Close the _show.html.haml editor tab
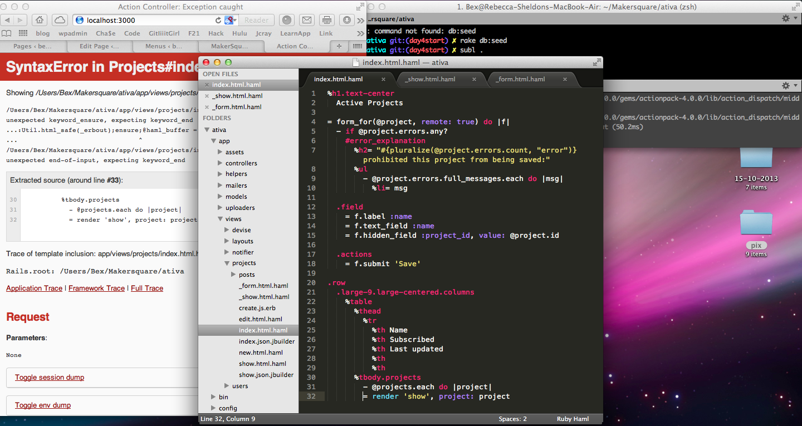 [x=475, y=79]
